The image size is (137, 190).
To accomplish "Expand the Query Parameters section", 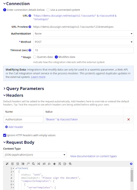I will (4, 89).
